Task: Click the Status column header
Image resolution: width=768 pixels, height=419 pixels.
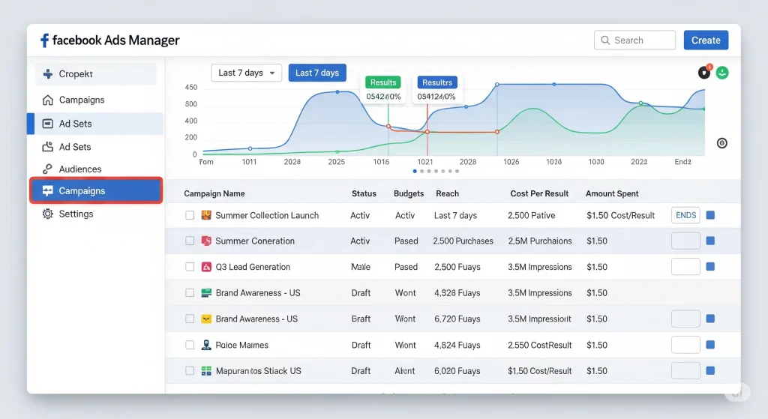Action: pos(364,193)
